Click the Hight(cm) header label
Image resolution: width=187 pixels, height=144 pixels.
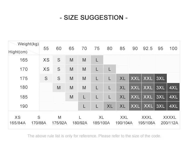[18, 52]
